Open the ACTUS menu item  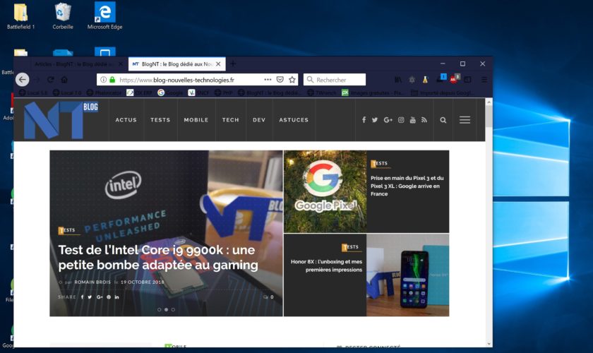pyautogui.click(x=126, y=120)
